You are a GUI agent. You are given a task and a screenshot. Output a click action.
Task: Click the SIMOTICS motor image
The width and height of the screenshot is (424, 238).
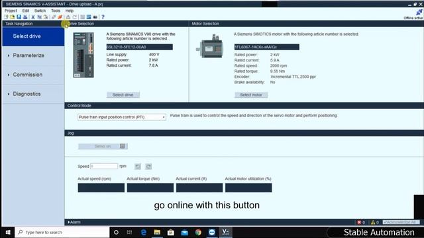point(210,46)
